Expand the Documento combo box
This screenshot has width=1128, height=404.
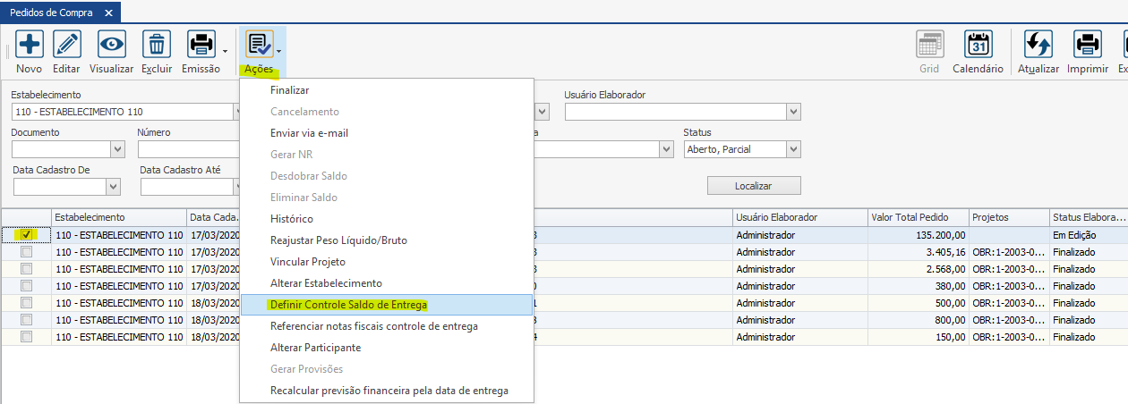tap(117, 149)
